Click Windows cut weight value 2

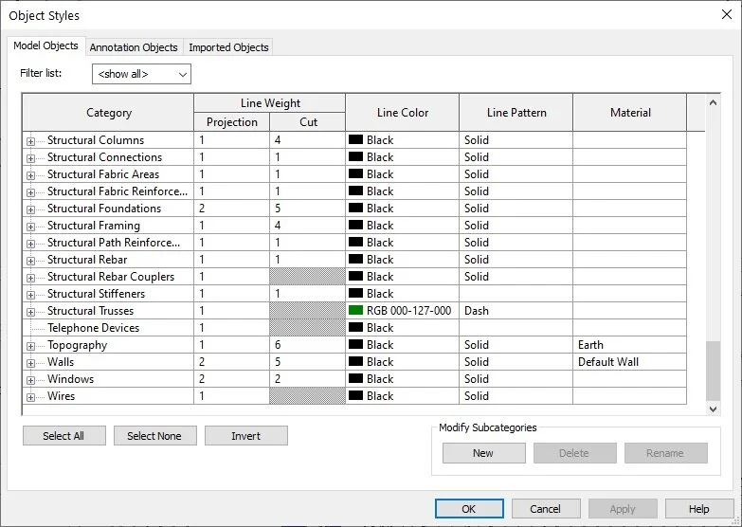308,379
